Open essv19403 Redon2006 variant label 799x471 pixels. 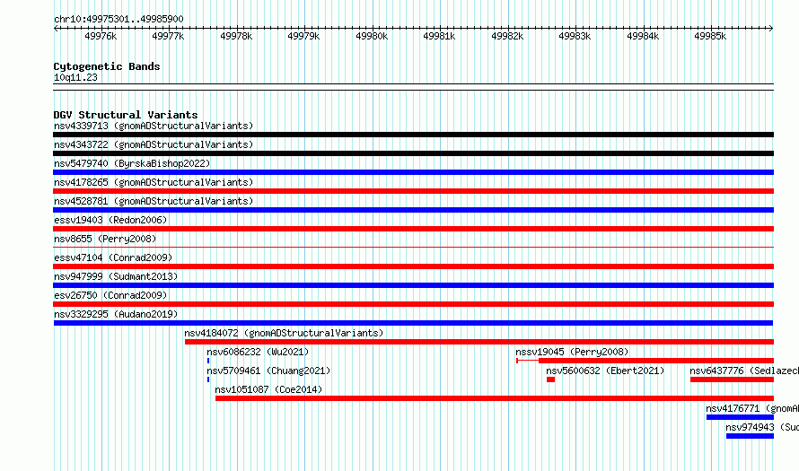[x=110, y=220]
